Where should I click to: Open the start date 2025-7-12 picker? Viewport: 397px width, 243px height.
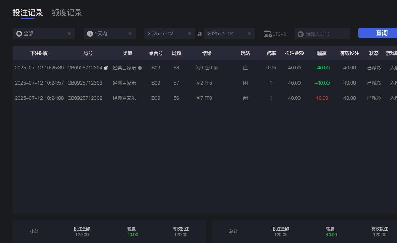(x=169, y=33)
